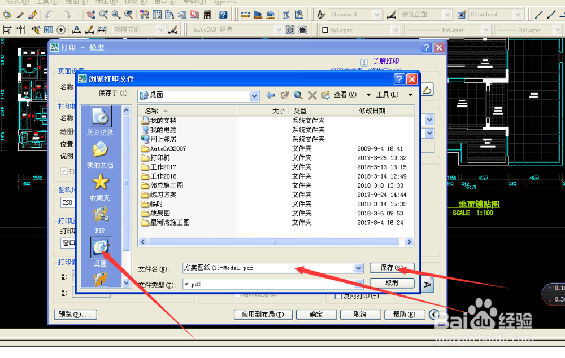This screenshot has height=358, width=565.
Task: Click the delete X icon in the browse dialog
Action: (x=312, y=95)
